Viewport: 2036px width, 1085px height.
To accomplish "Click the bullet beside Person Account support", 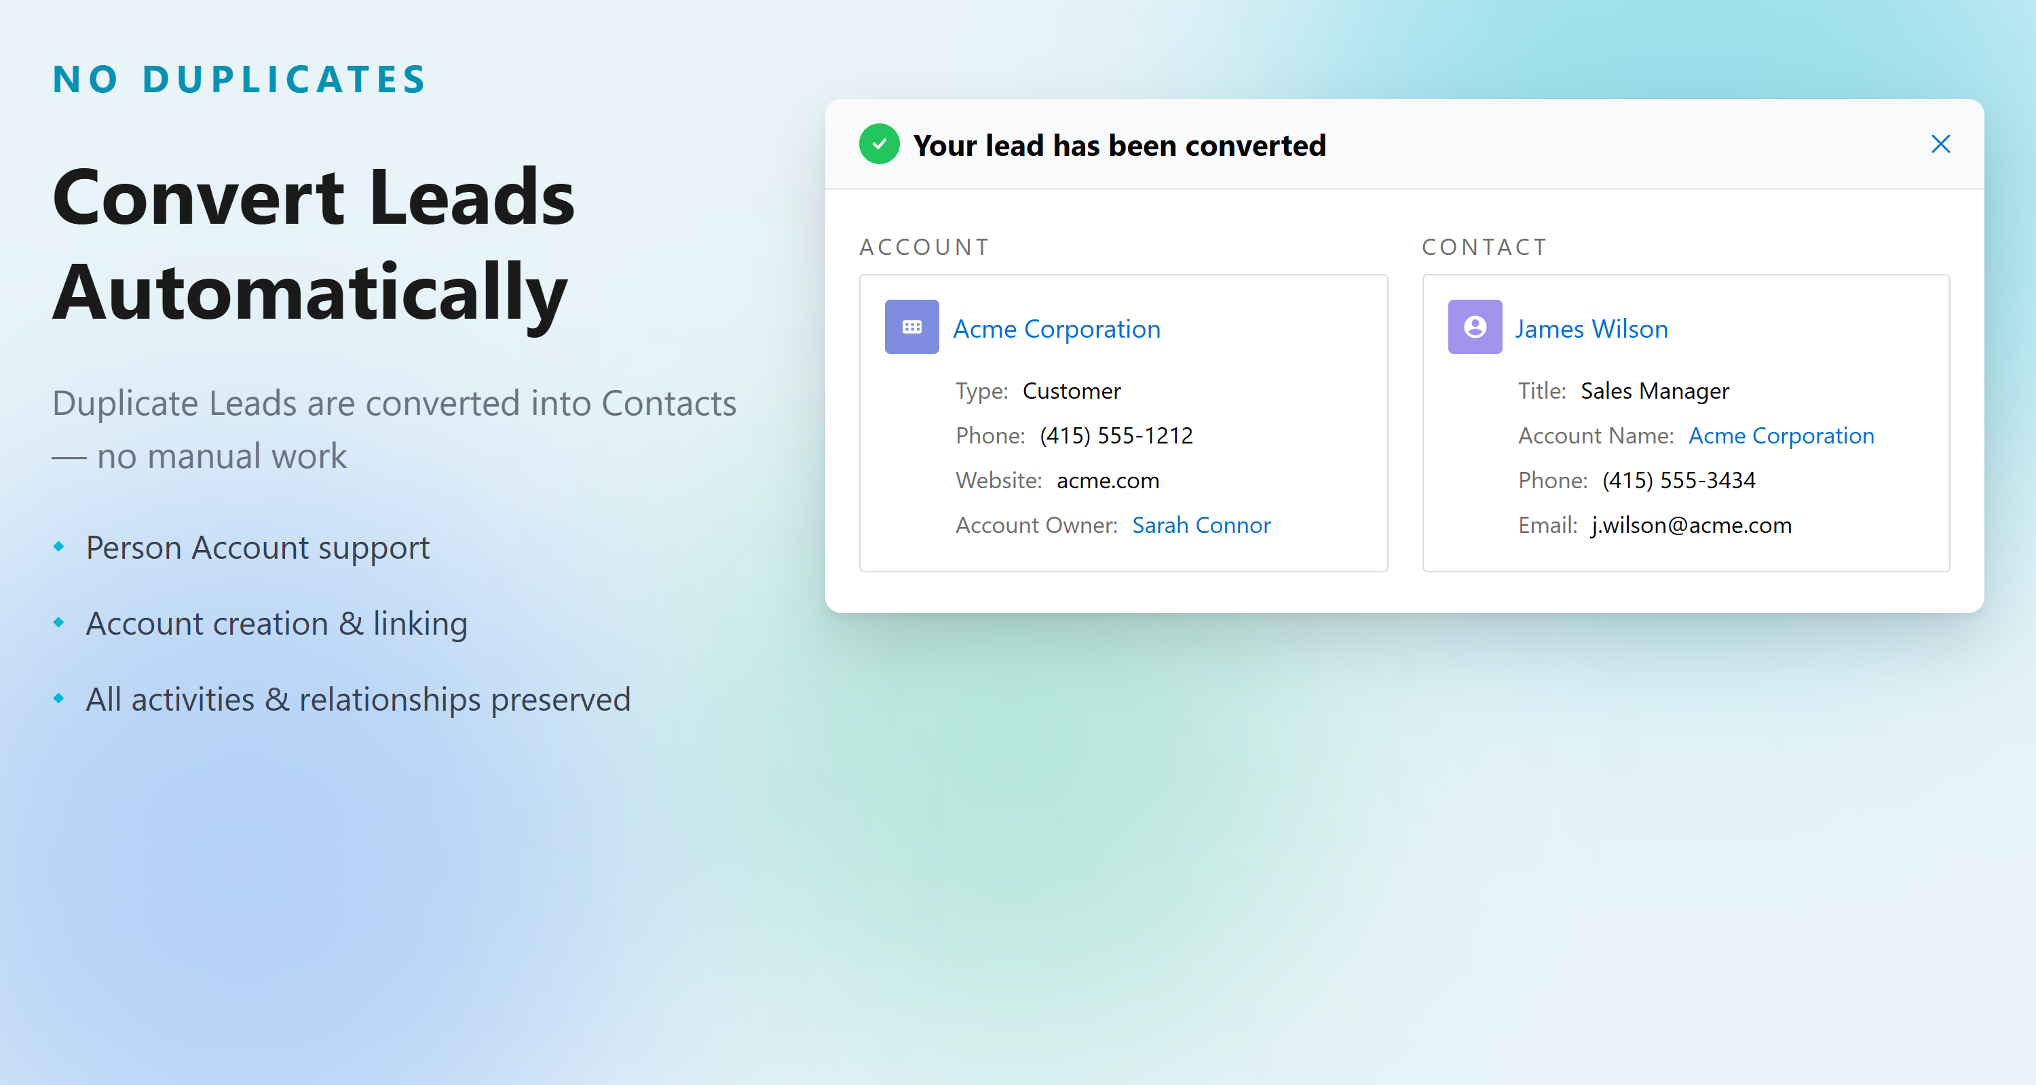I will coord(58,547).
